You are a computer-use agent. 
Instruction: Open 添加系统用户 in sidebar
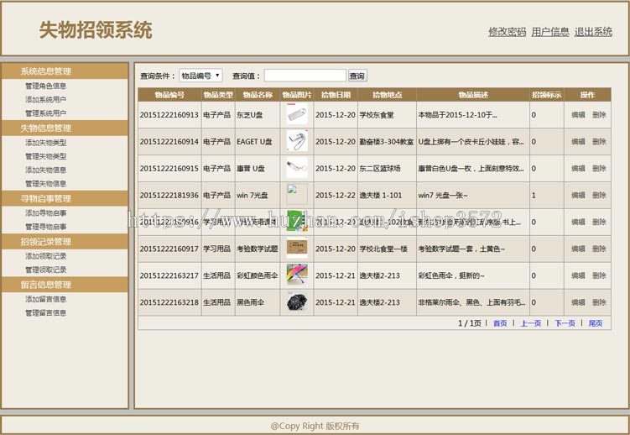(46, 99)
